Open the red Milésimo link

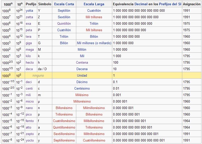(x=82, y=95)
